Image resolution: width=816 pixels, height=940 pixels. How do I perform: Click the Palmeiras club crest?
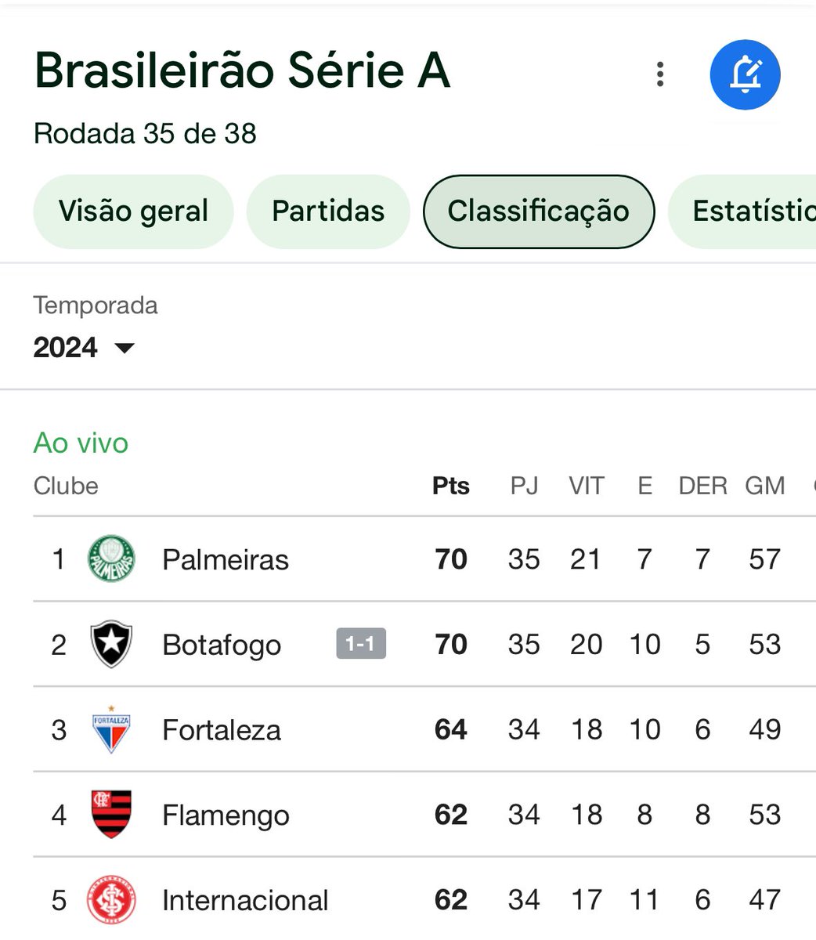coord(111,559)
